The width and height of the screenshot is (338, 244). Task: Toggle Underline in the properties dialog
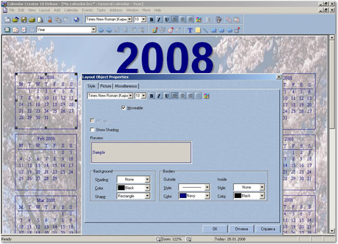click(167, 96)
